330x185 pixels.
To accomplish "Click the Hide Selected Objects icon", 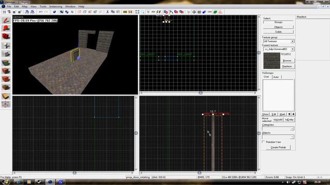I will [79, 12].
